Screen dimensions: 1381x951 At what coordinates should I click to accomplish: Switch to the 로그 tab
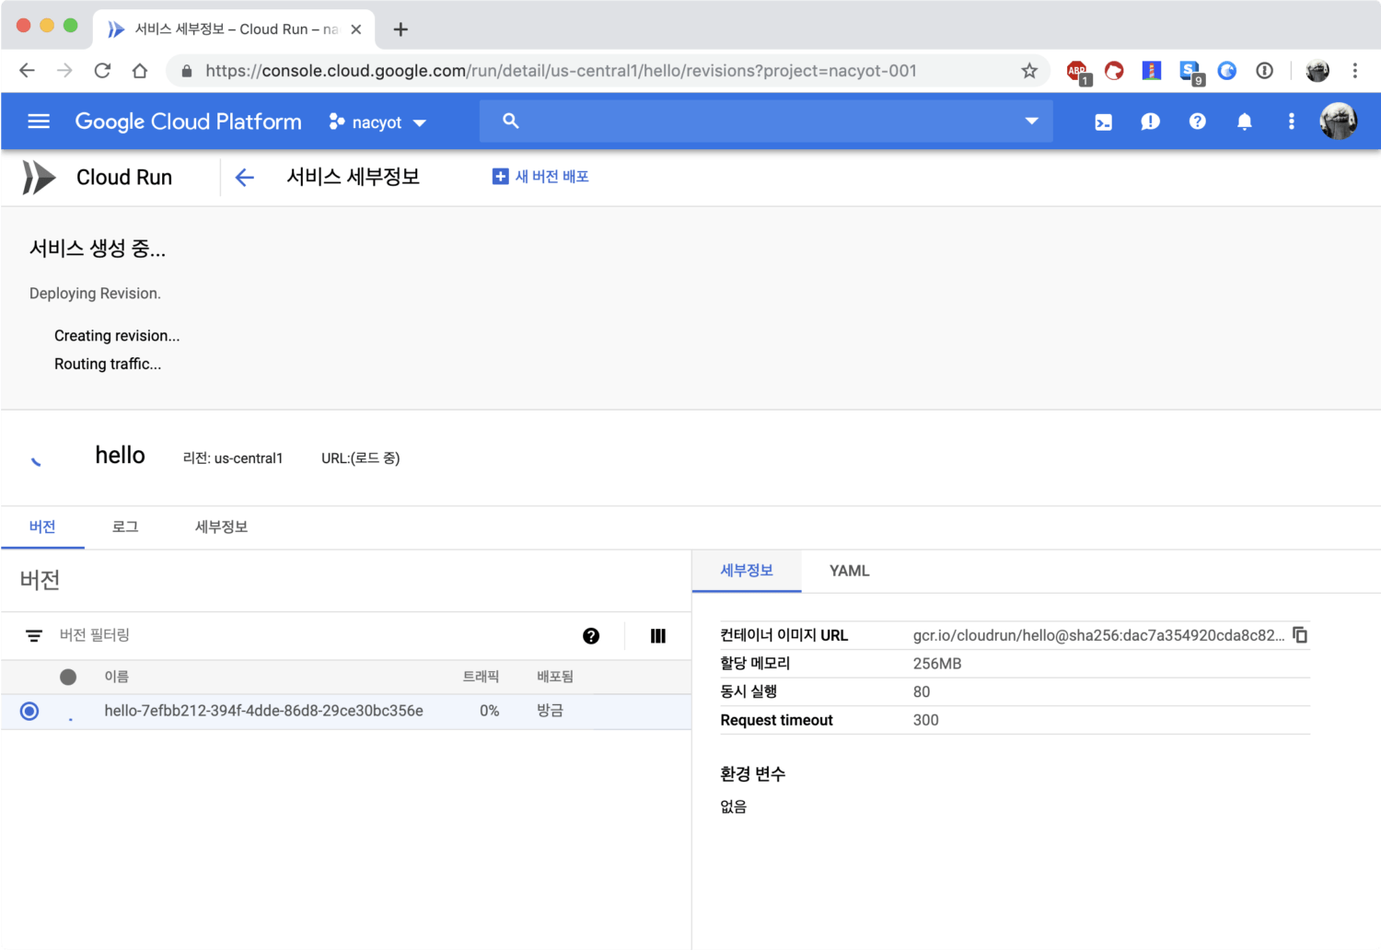(125, 527)
